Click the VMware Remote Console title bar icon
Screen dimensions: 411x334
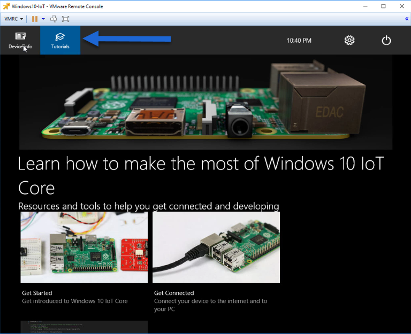(6, 6)
